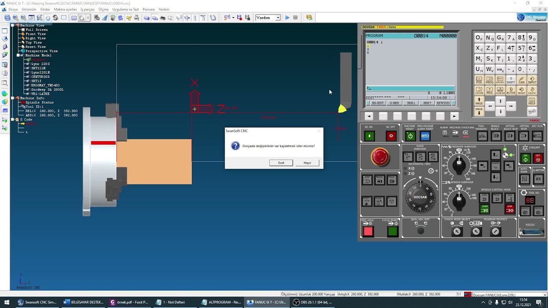
Task: Click the SPINDLE OVERRIDE rotary knob
Action: click(459, 201)
